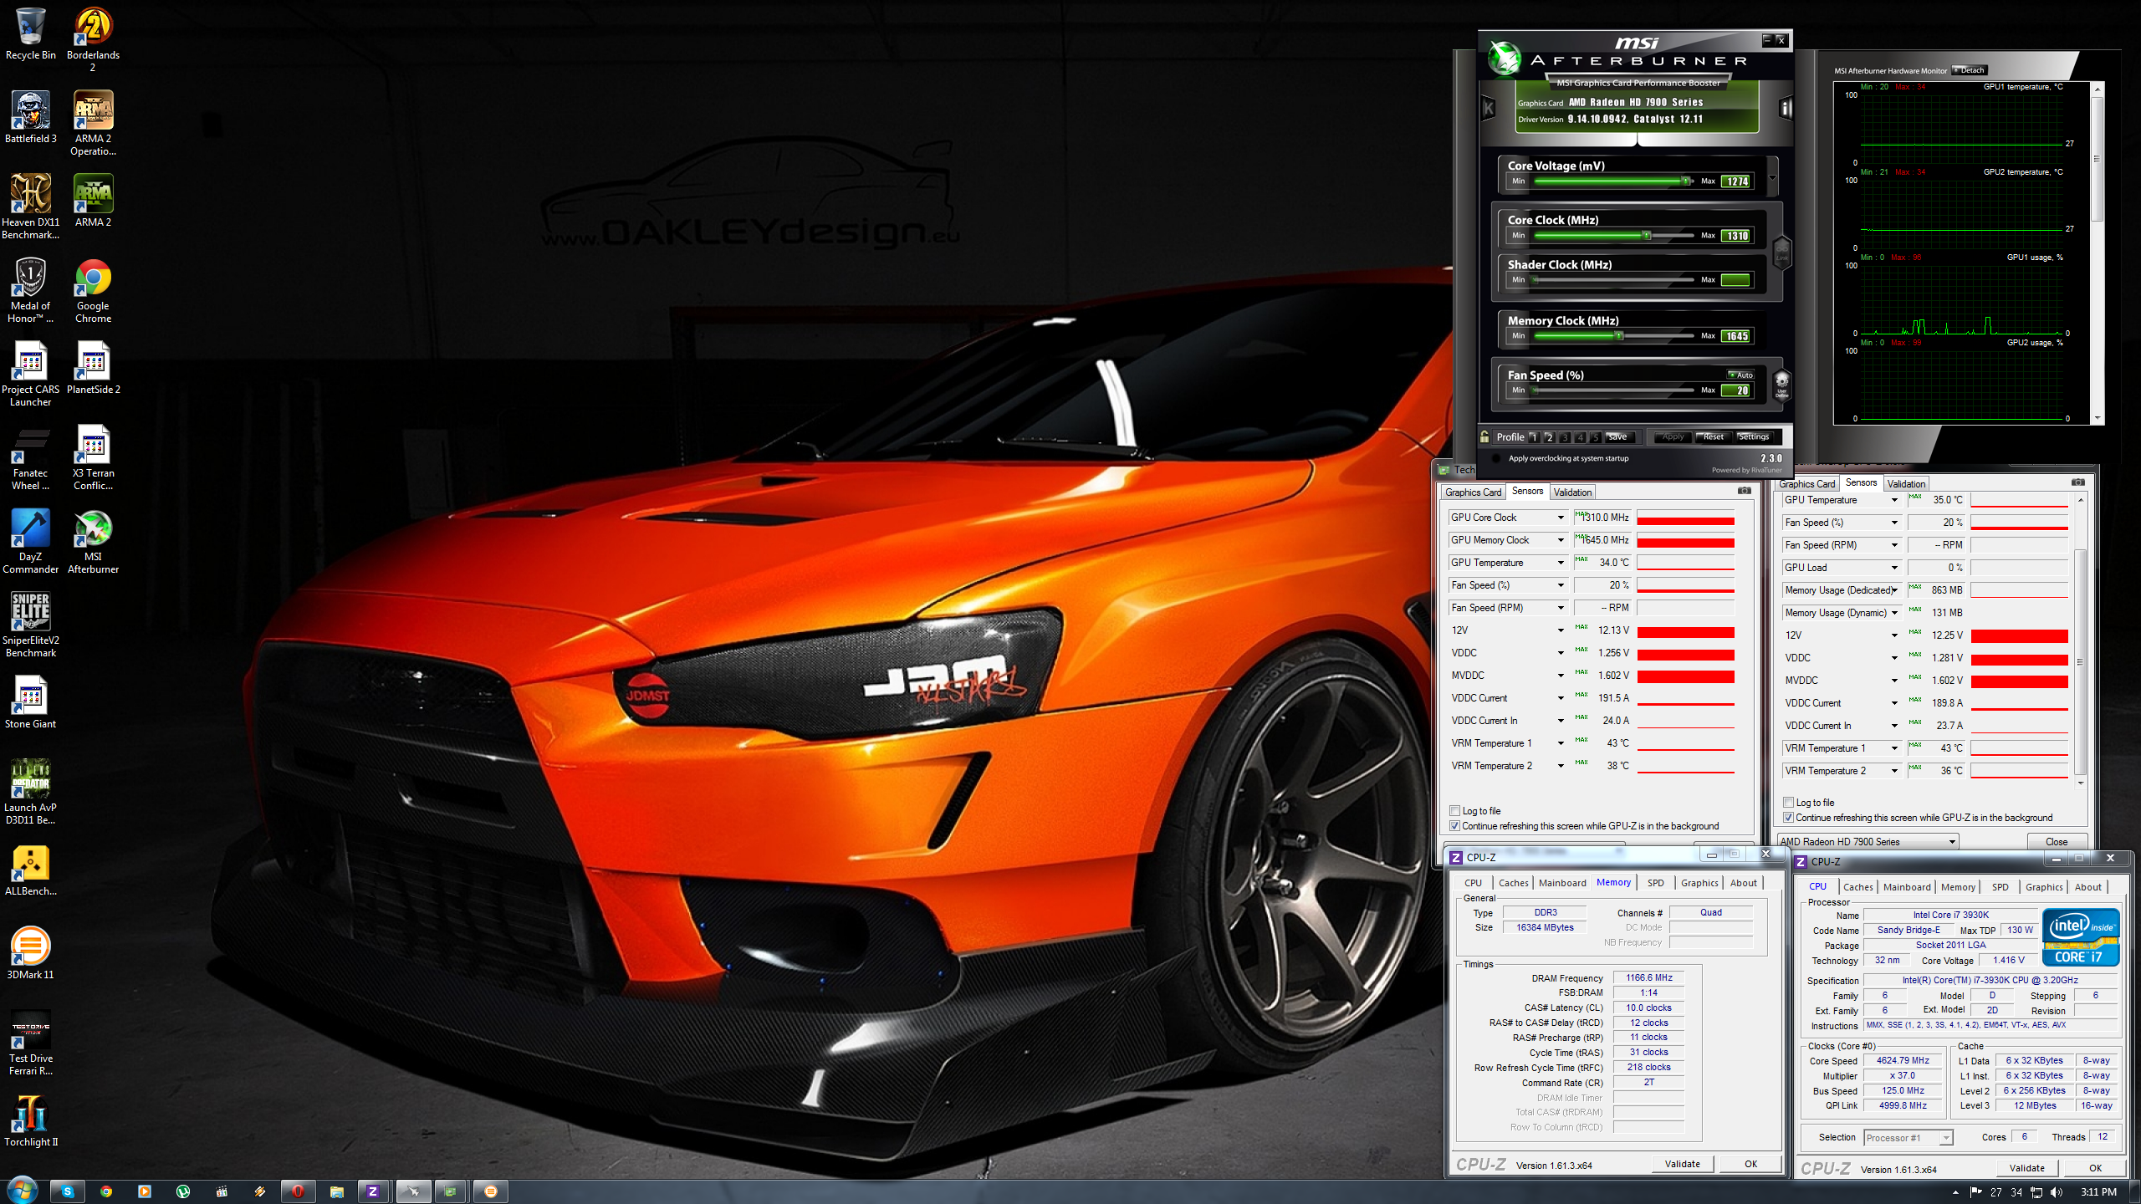Open Opera from the taskbar
Image resolution: width=2141 pixels, height=1204 pixels.
(298, 1191)
